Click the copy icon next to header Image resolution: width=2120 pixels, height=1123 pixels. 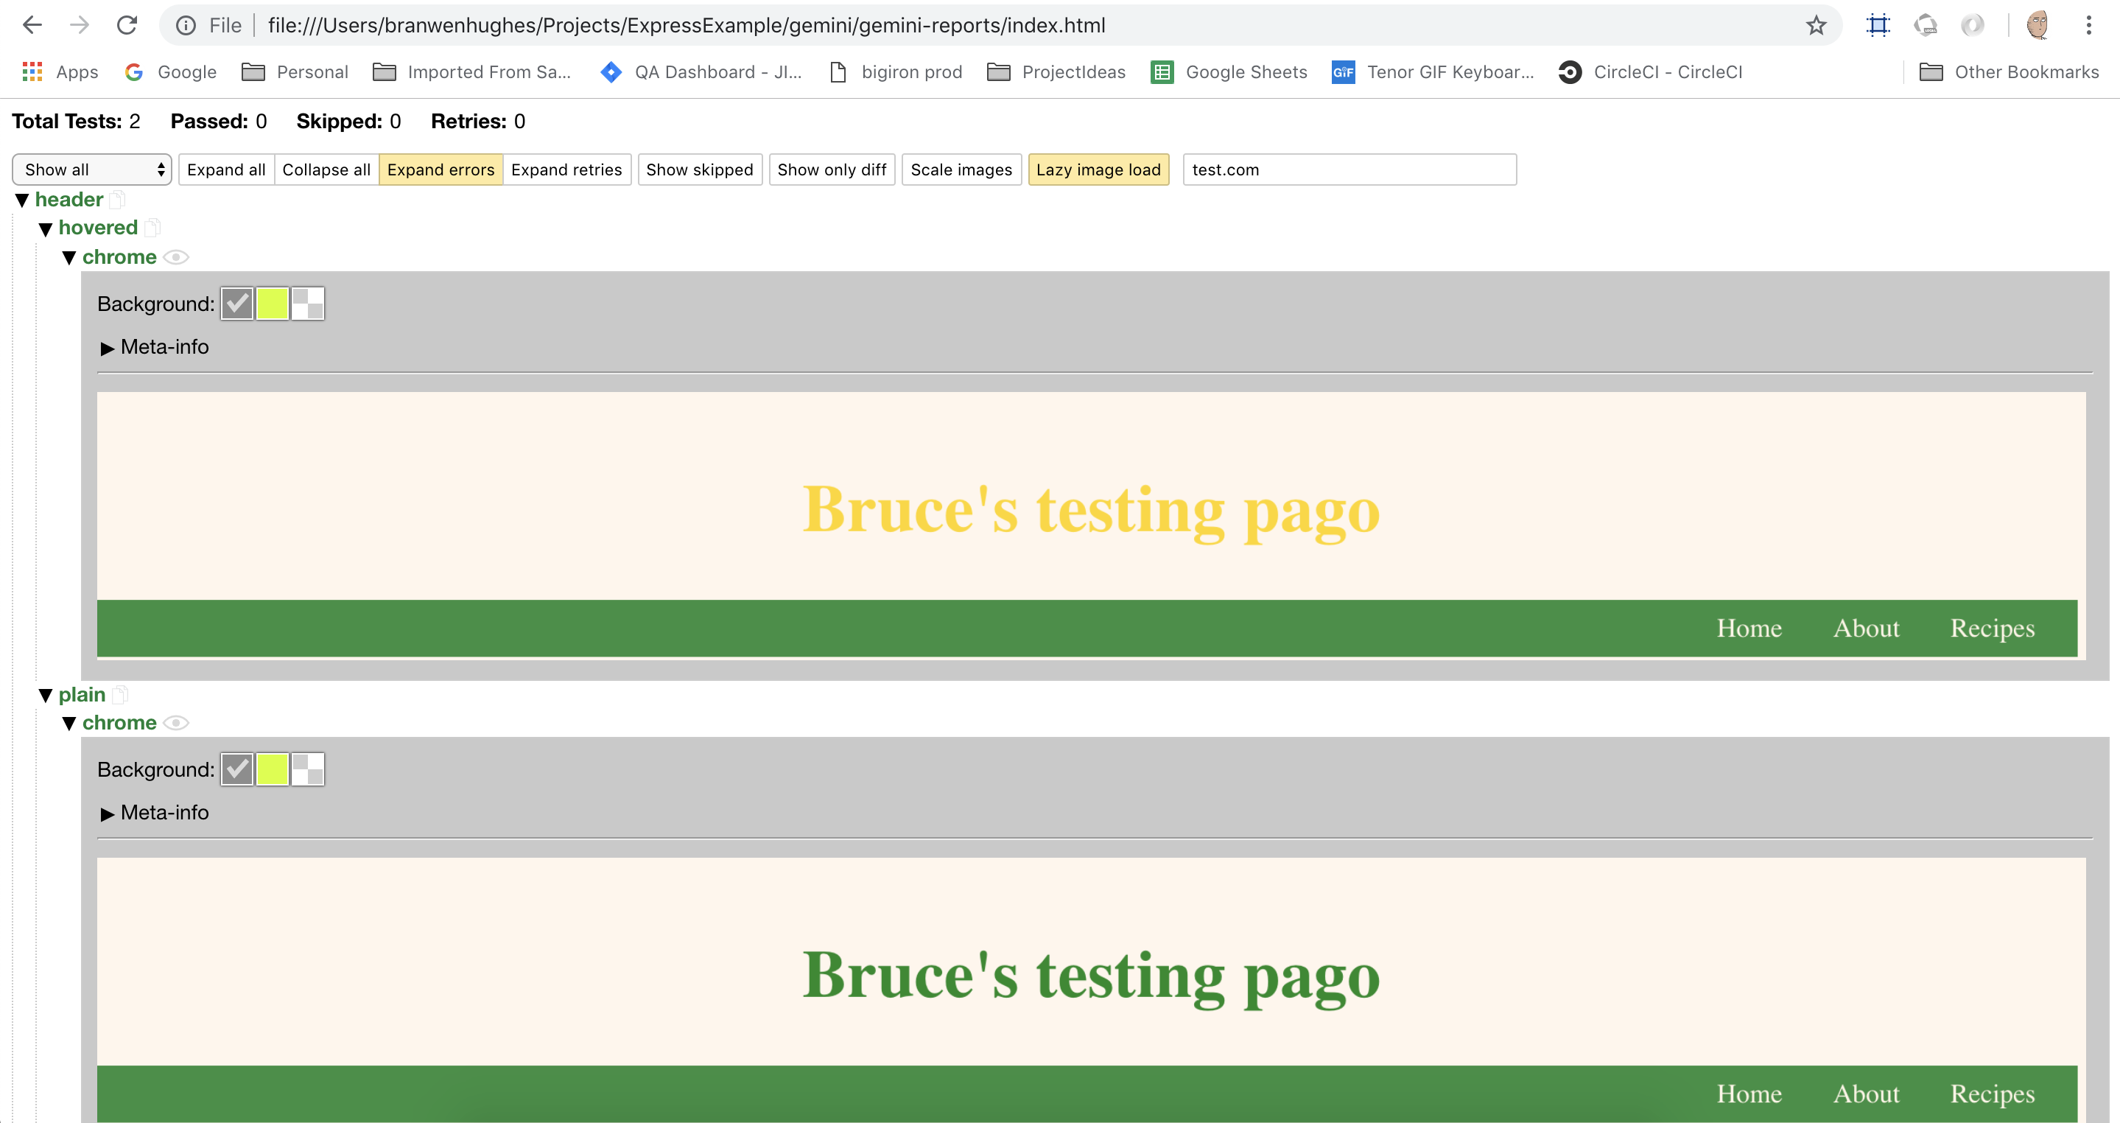click(118, 199)
